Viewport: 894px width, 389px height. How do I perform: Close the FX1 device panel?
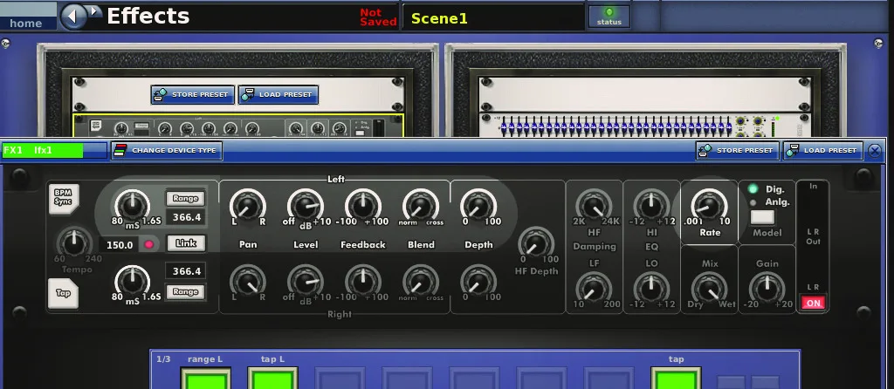(875, 150)
